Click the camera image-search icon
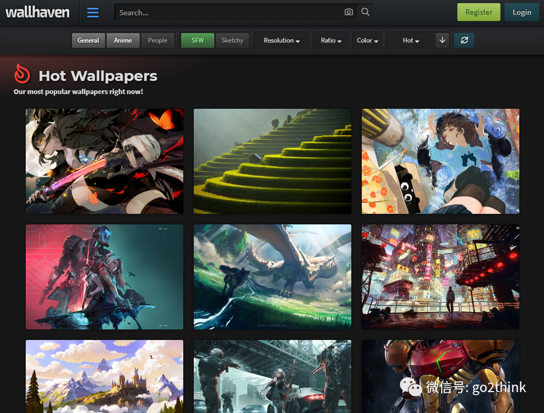Viewport: 544px width, 413px height. [x=349, y=12]
